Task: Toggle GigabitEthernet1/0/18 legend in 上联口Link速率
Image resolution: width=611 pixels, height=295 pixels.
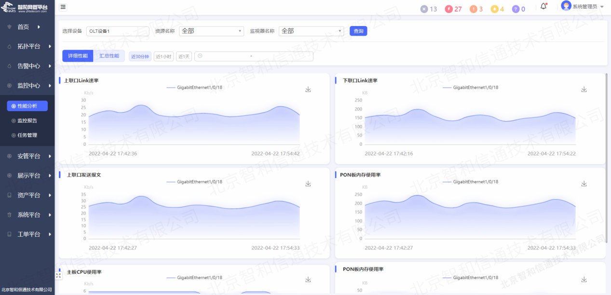Action: pos(194,88)
